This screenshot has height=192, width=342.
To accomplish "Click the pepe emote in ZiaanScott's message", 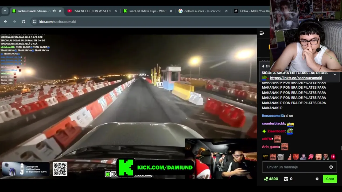I will point(290,131).
